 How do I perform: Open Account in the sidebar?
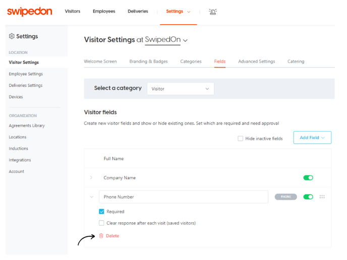point(16,171)
